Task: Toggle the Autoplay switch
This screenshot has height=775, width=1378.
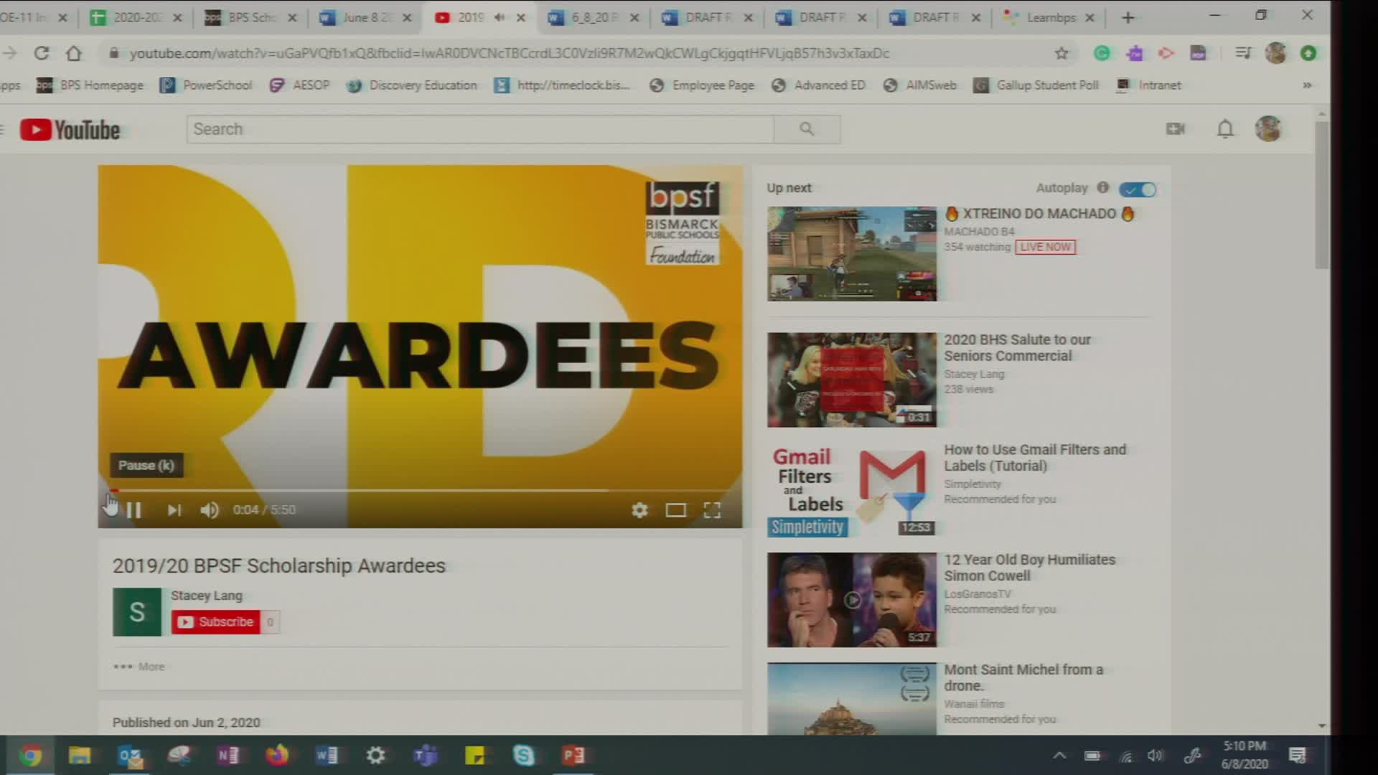Action: click(1138, 189)
